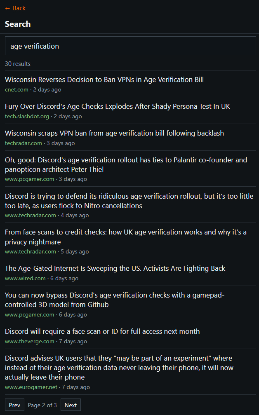
Task: Open UK age verification privacy nightmare article
Action: [126, 237]
